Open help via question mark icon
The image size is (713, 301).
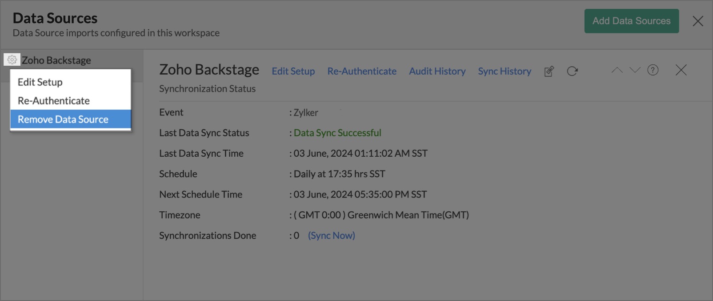[x=653, y=70]
